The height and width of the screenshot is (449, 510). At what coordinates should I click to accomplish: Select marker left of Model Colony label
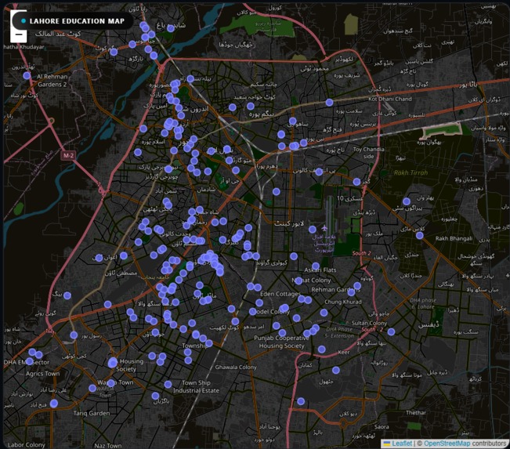click(x=253, y=312)
